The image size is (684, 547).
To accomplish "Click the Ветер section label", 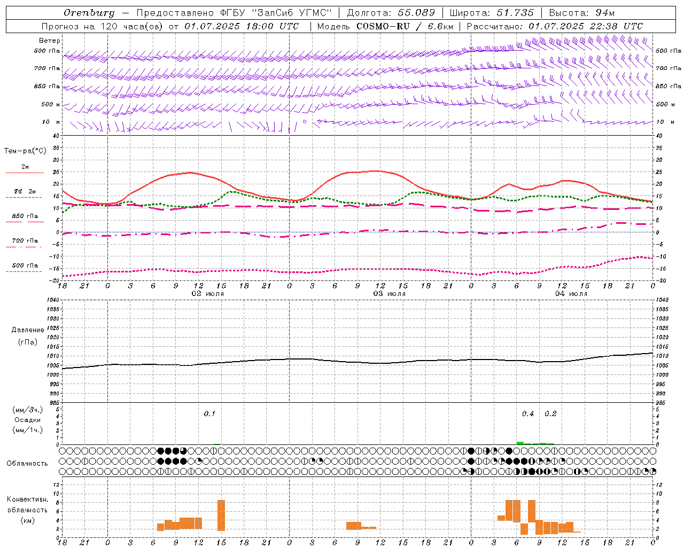I will click(x=50, y=41).
